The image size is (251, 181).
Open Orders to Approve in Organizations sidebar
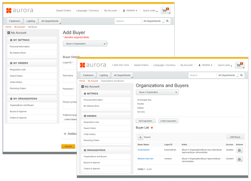point(106,169)
